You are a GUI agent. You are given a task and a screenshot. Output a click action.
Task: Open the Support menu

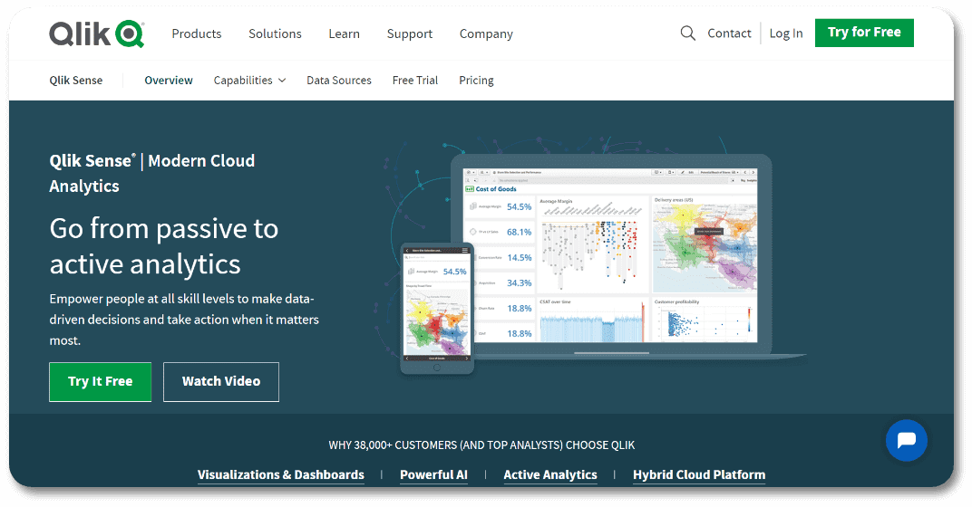tap(410, 33)
